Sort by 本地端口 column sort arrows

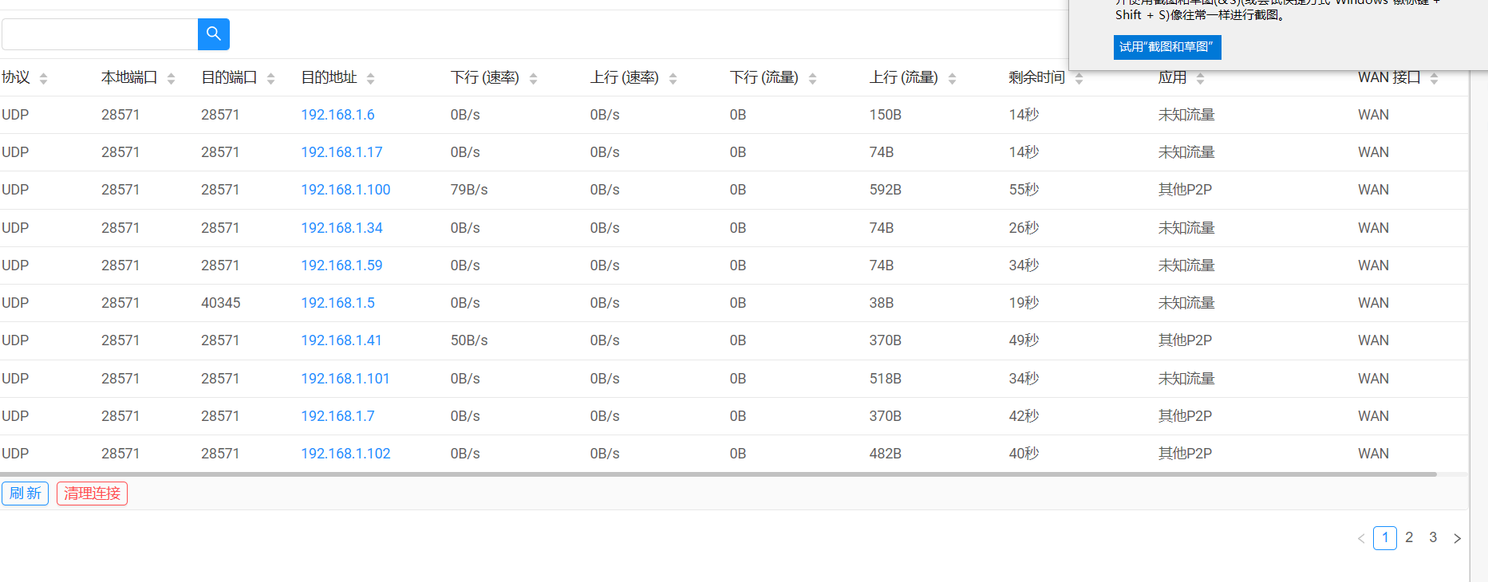171,78
